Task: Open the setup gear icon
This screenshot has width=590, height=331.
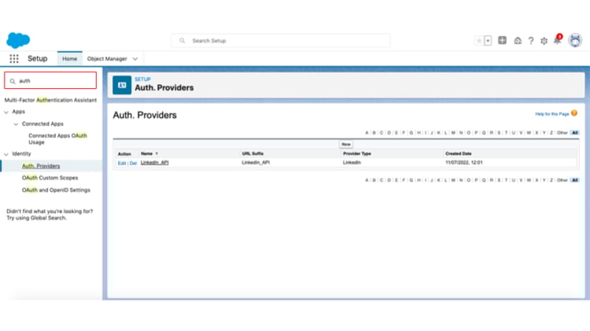Action: pos(544,41)
